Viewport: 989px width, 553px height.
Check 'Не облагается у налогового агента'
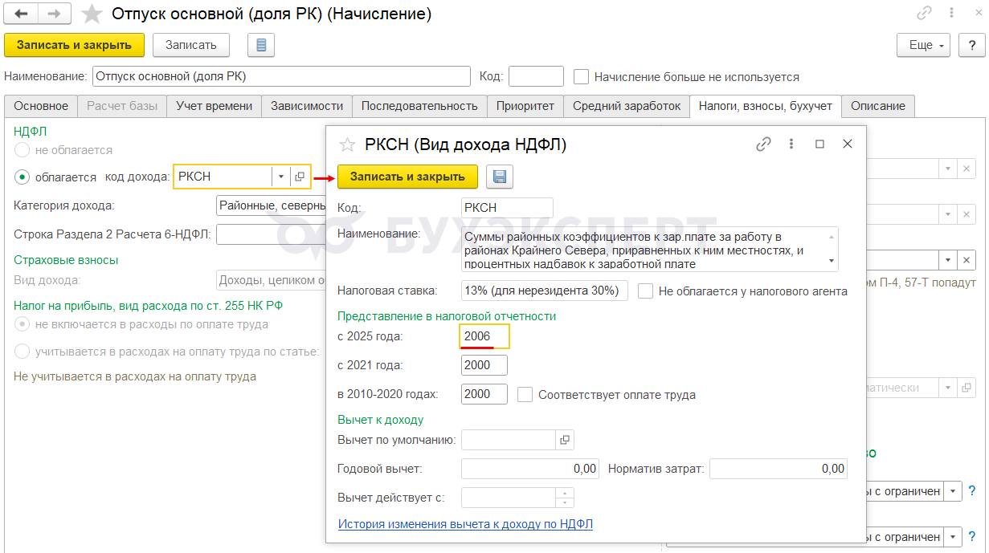pos(645,291)
